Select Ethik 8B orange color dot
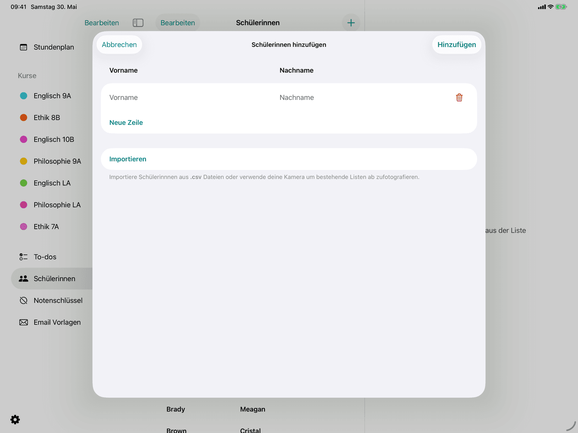The image size is (578, 433). [x=23, y=118]
